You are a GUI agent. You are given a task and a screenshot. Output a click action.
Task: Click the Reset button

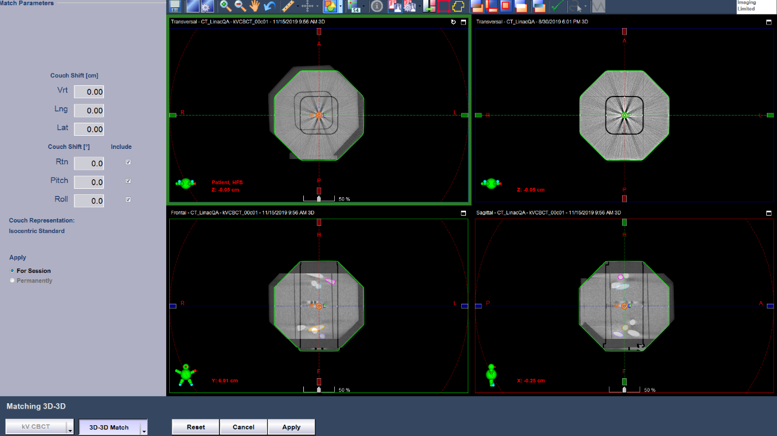point(195,427)
